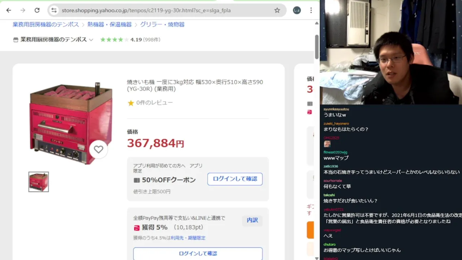The image size is (462, 260).
Task: Expand the 業務用厨房機器のテンポス store dropdown chevron
Action: (91, 40)
